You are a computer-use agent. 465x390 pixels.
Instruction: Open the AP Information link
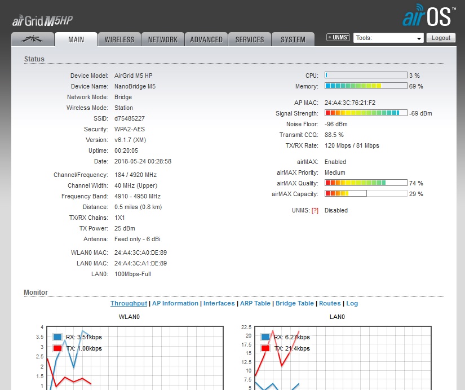(175, 303)
